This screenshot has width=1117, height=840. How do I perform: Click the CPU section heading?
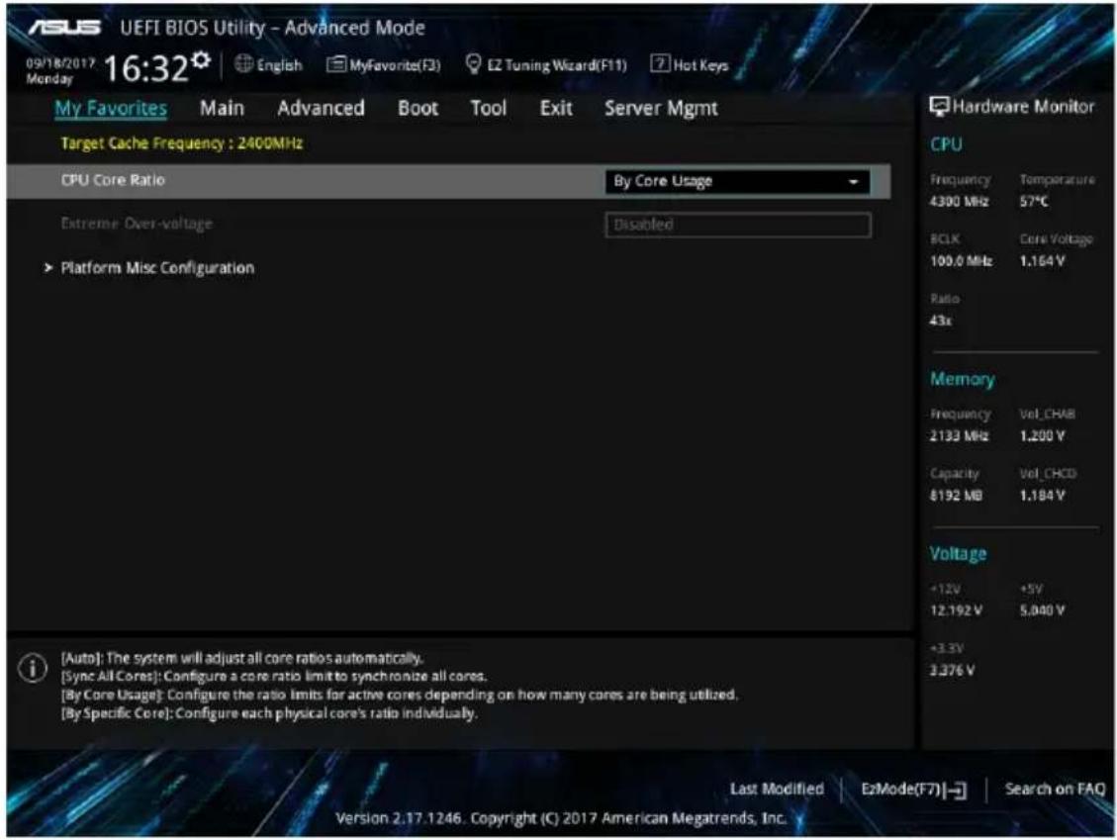(946, 144)
